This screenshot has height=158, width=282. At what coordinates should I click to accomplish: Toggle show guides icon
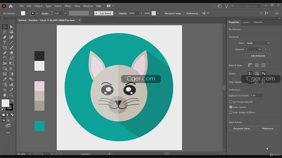[250, 73]
